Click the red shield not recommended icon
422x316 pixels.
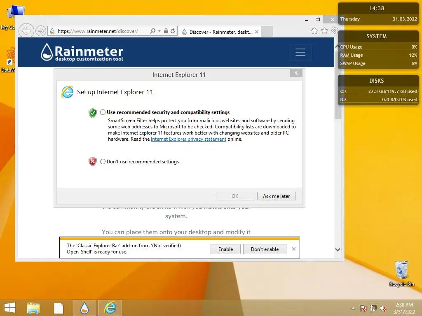click(x=93, y=161)
